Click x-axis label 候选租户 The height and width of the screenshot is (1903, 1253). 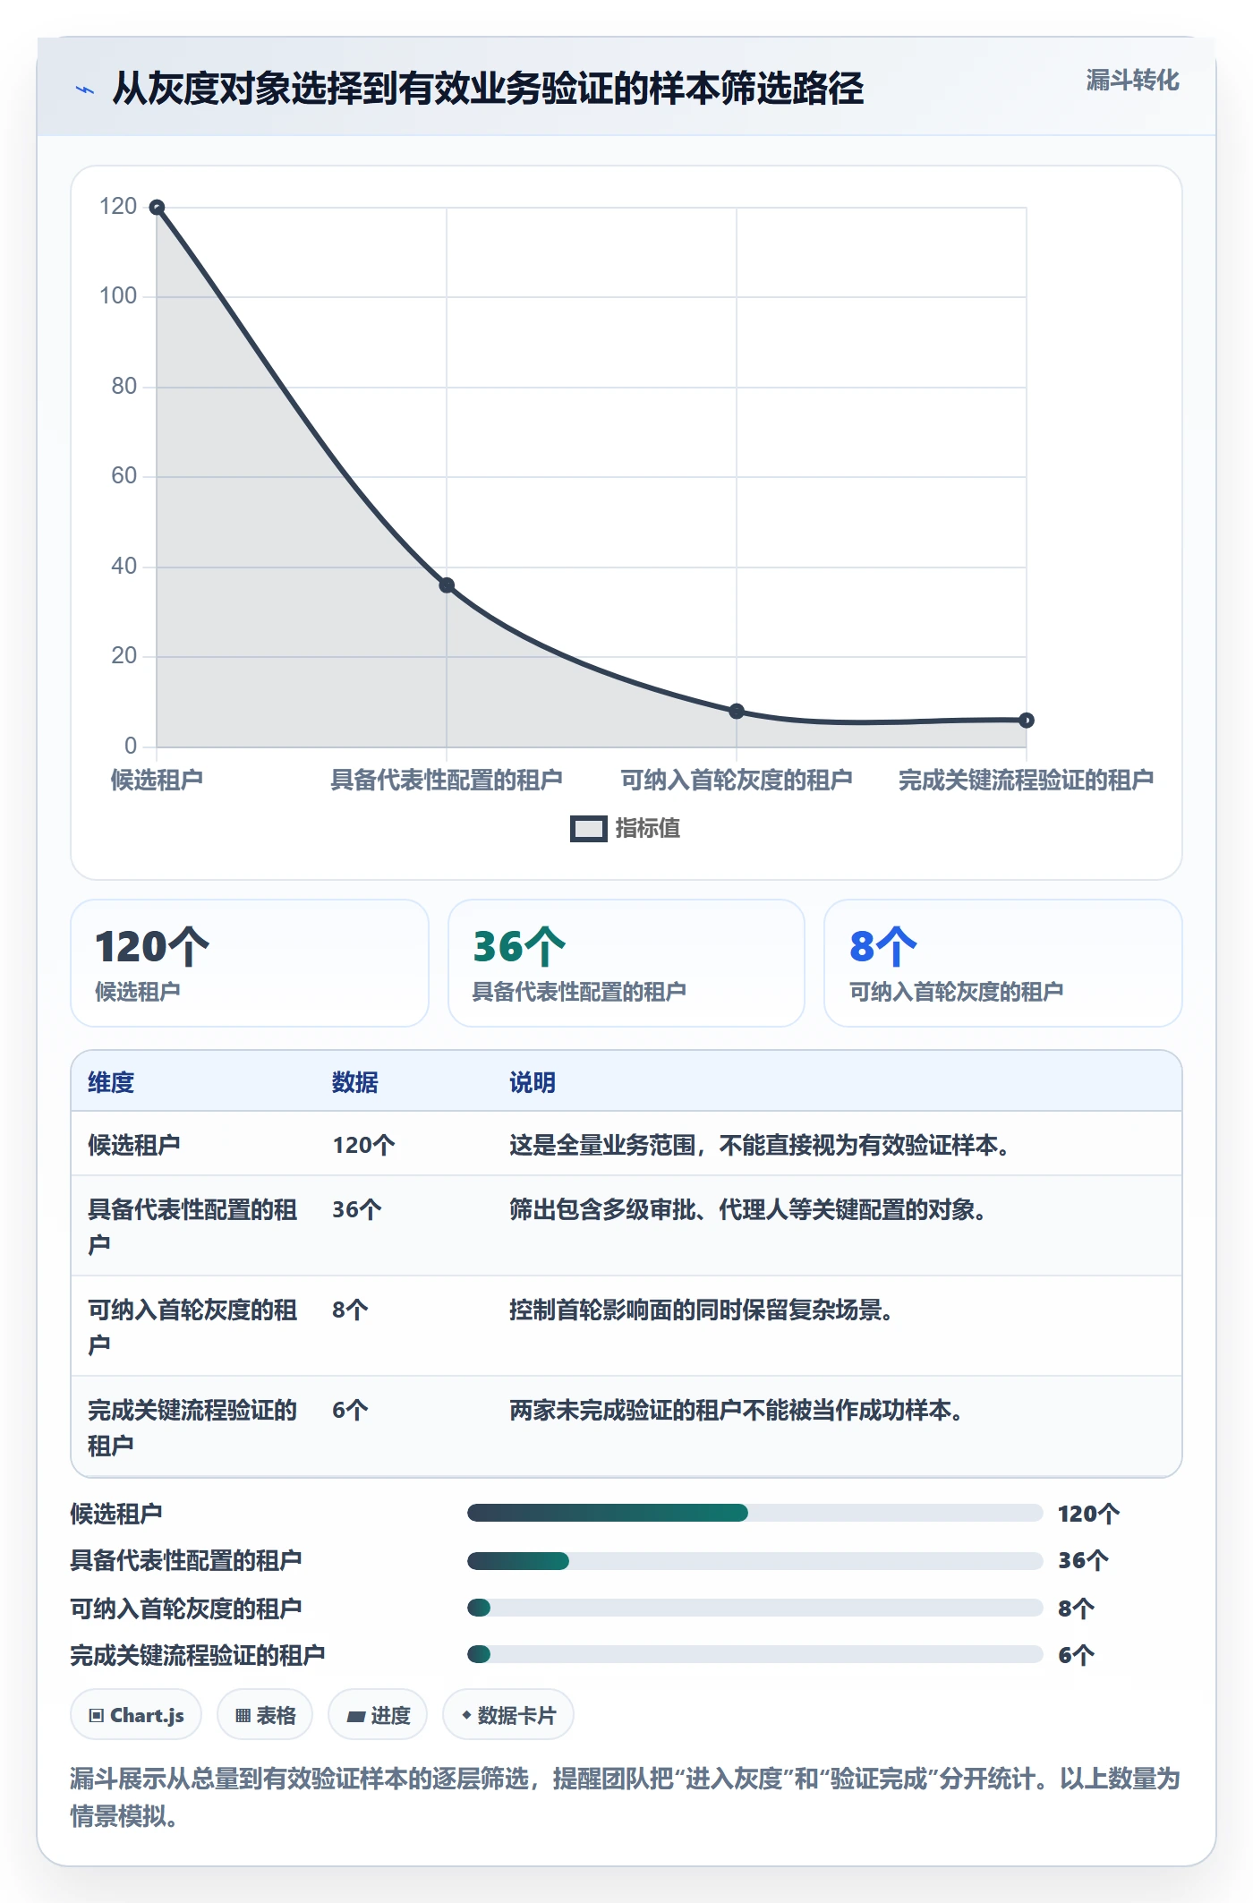pyautogui.click(x=157, y=781)
